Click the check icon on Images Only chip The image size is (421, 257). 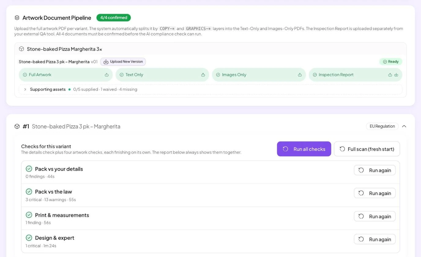click(218, 75)
